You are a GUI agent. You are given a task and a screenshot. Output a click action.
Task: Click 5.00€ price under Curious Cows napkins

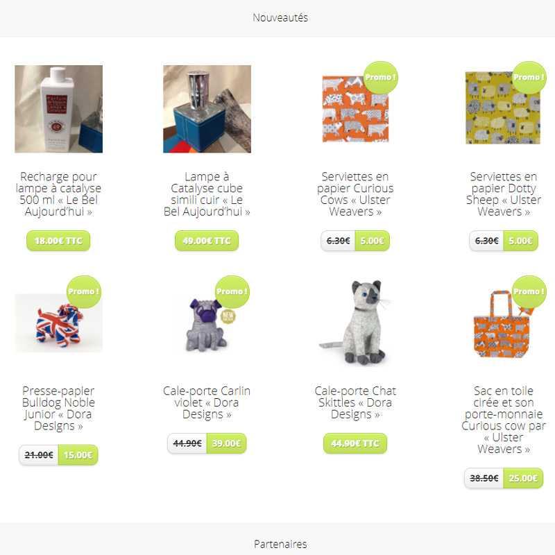pos(373,241)
